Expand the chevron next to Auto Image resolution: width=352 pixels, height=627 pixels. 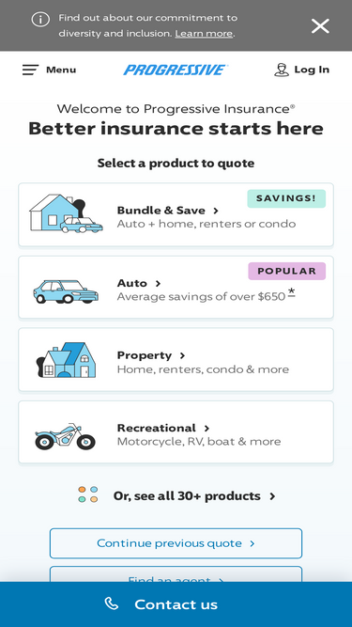tap(158, 284)
